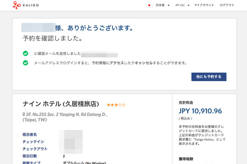Click the 宿泊日数 label
Viewport: 247px width, 164px height.
[30, 156]
